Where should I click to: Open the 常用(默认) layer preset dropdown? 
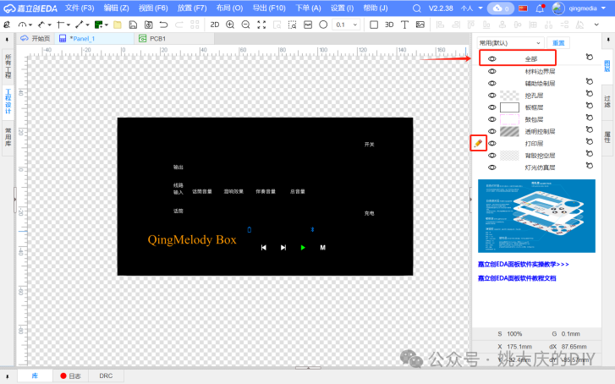(x=510, y=43)
